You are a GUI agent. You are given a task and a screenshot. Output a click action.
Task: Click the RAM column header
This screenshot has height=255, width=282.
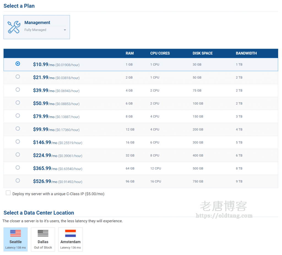click(130, 53)
